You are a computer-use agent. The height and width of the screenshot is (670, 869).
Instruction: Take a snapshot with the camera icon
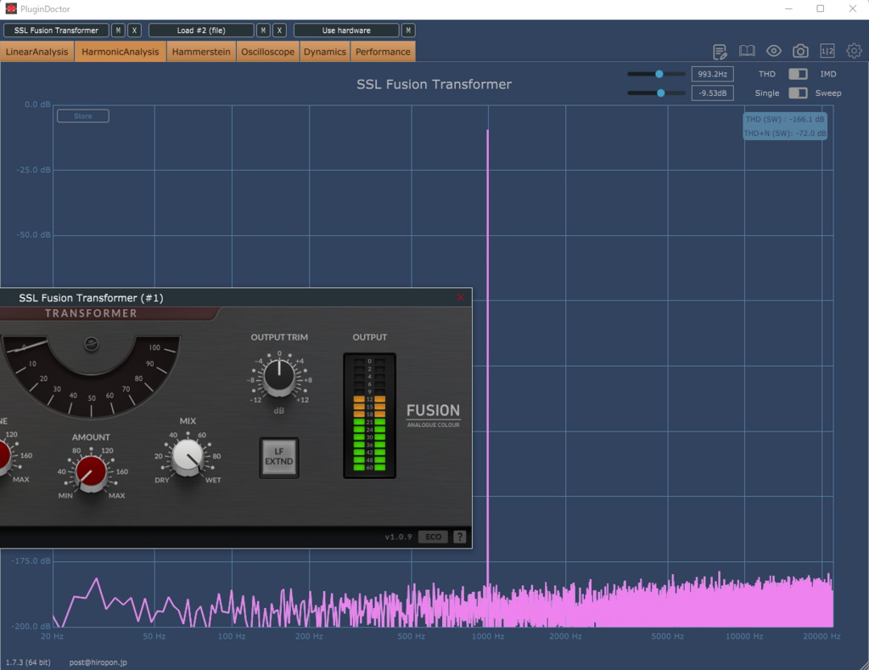coord(800,51)
